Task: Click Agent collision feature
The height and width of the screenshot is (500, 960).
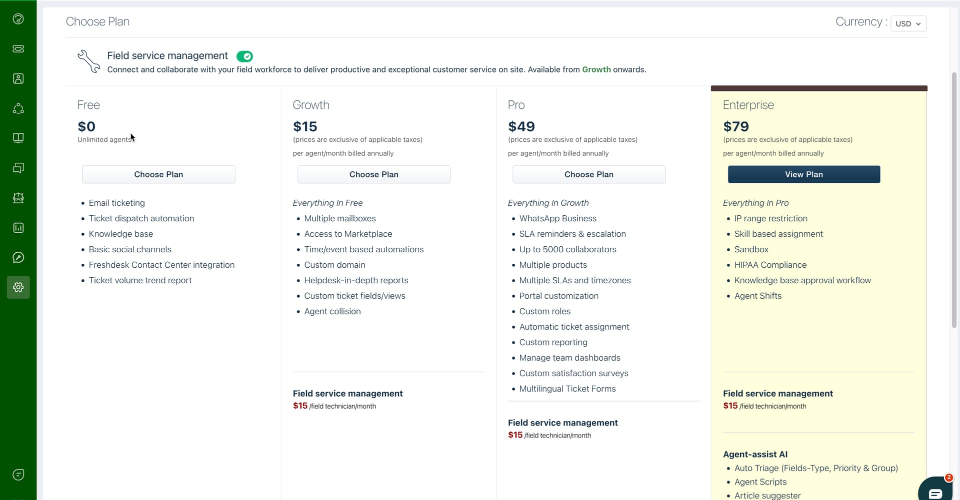Action: click(332, 311)
